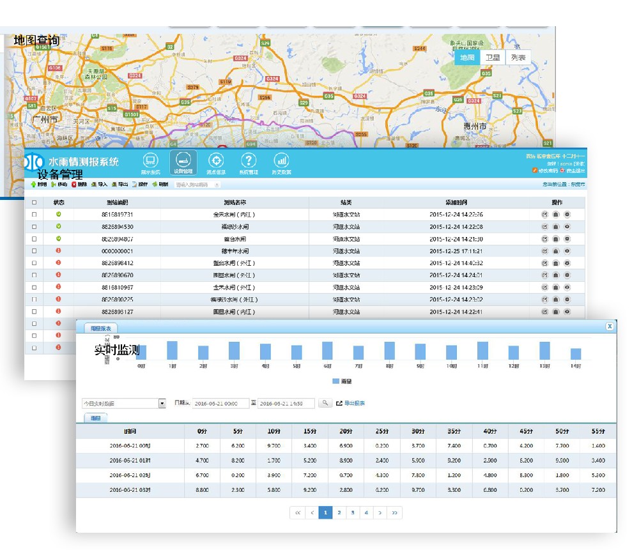Click the start date input field

220,404
